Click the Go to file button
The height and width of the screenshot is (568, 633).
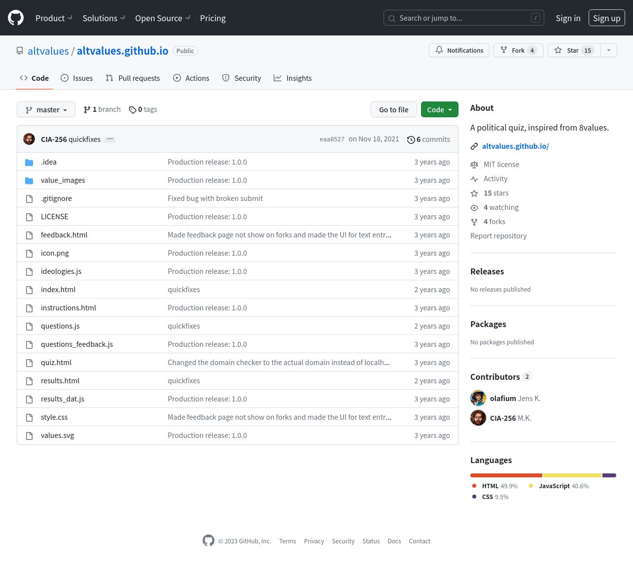(x=394, y=109)
